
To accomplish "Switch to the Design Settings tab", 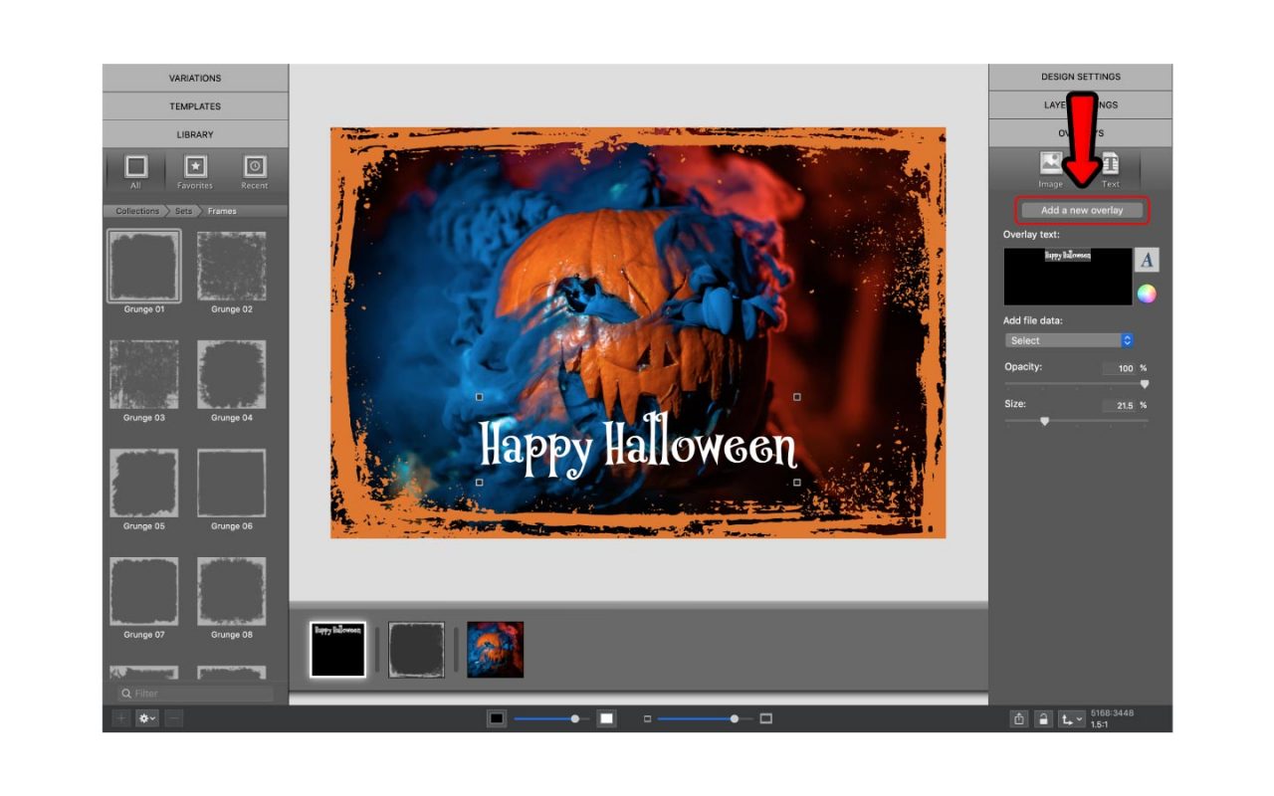I will pos(1078,76).
